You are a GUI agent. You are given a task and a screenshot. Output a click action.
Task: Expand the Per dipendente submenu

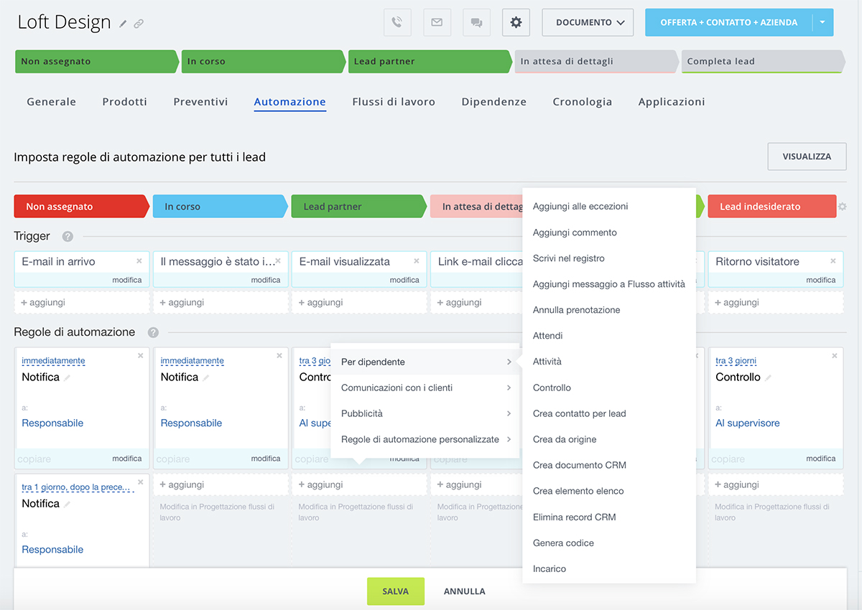(x=425, y=362)
